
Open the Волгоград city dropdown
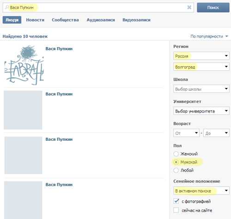click(x=201, y=67)
